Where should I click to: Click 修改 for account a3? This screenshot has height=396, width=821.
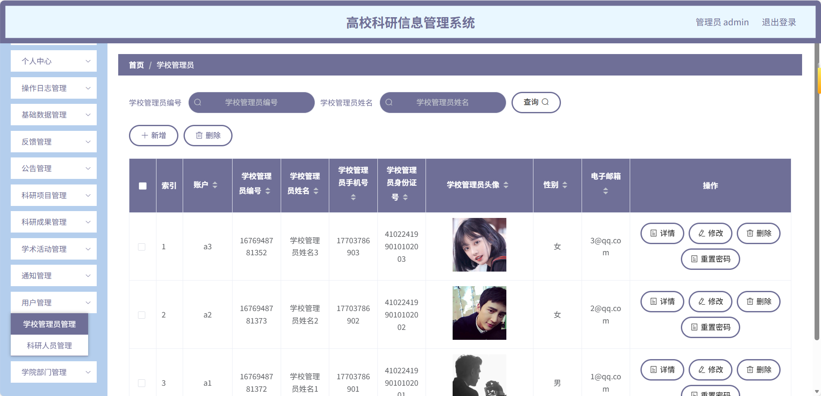click(x=711, y=233)
